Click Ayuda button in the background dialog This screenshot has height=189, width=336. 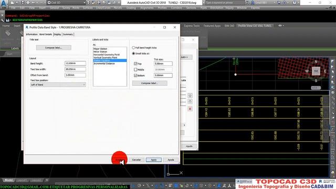coord(189,146)
